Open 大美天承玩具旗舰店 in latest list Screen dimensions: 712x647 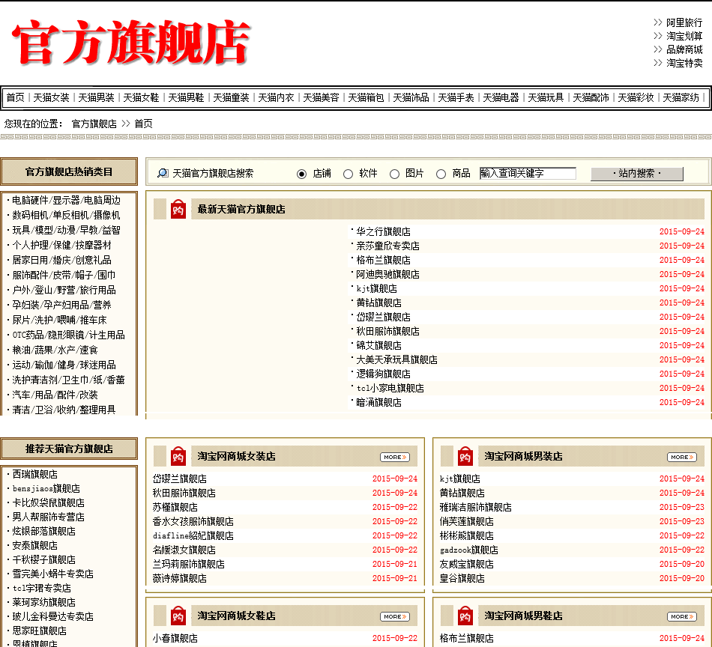click(x=397, y=359)
